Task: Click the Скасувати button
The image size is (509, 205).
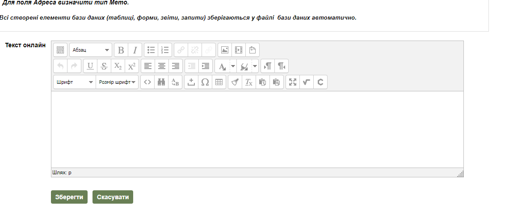Action: pyautogui.click(x=113, y=197)
